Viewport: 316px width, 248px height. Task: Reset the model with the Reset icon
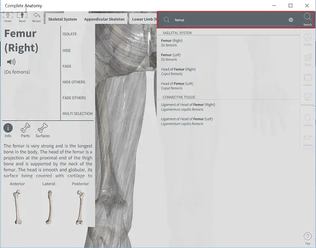(x=22, y=17)
